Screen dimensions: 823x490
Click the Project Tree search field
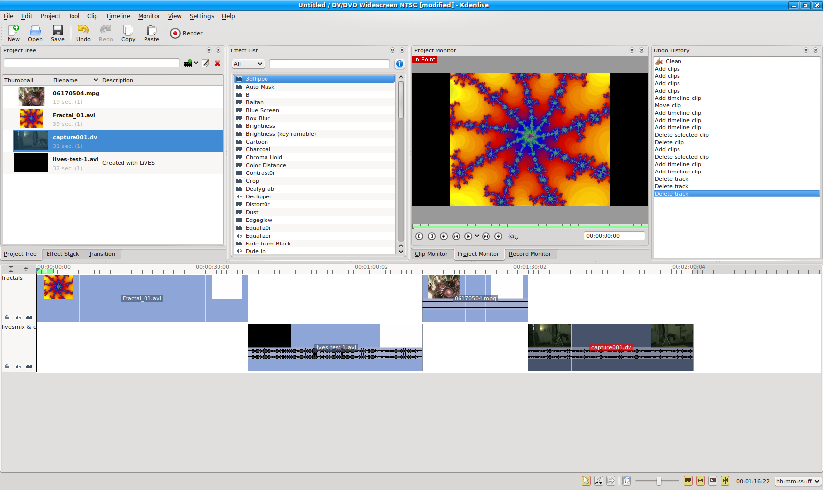tap(92, 63)
